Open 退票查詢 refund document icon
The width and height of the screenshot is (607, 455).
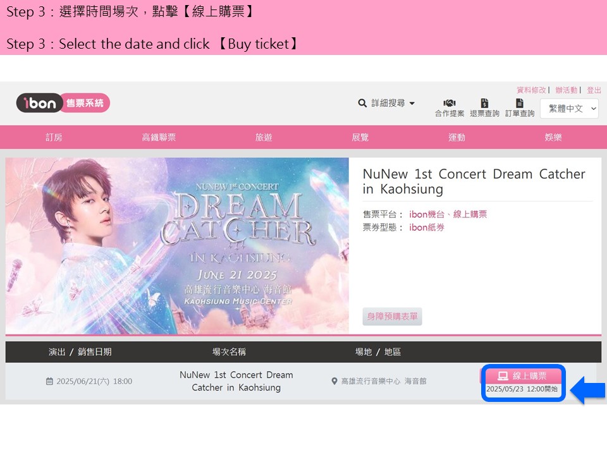point(484,103)
